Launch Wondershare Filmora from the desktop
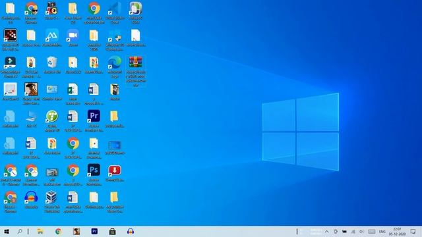This screenshot has height=237, width=422. pos(11,66)
